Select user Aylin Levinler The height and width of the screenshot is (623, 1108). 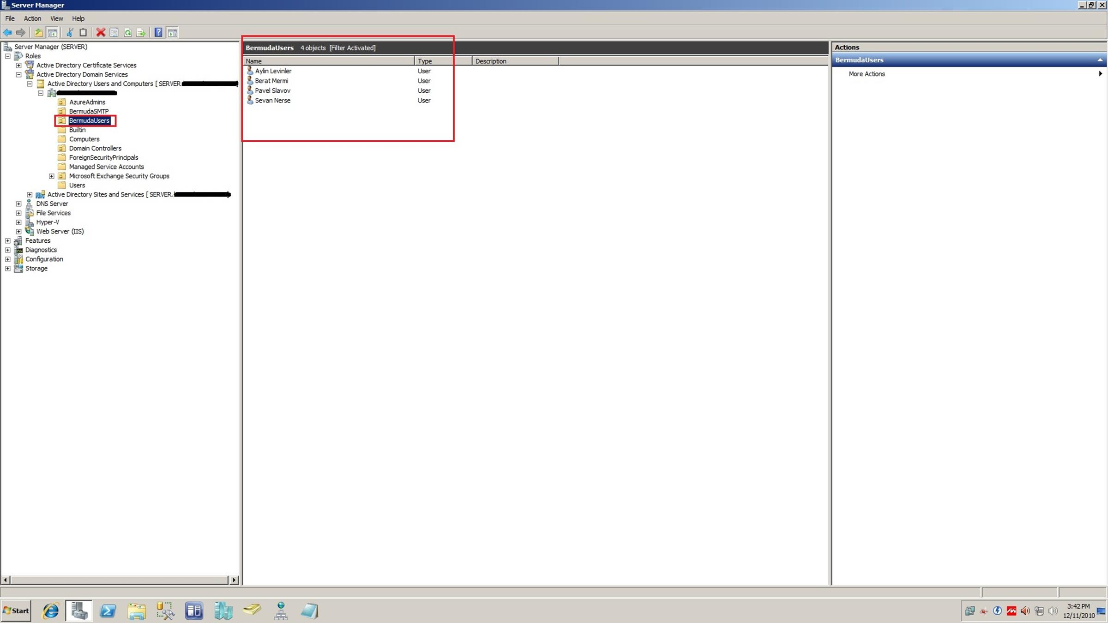273,71
